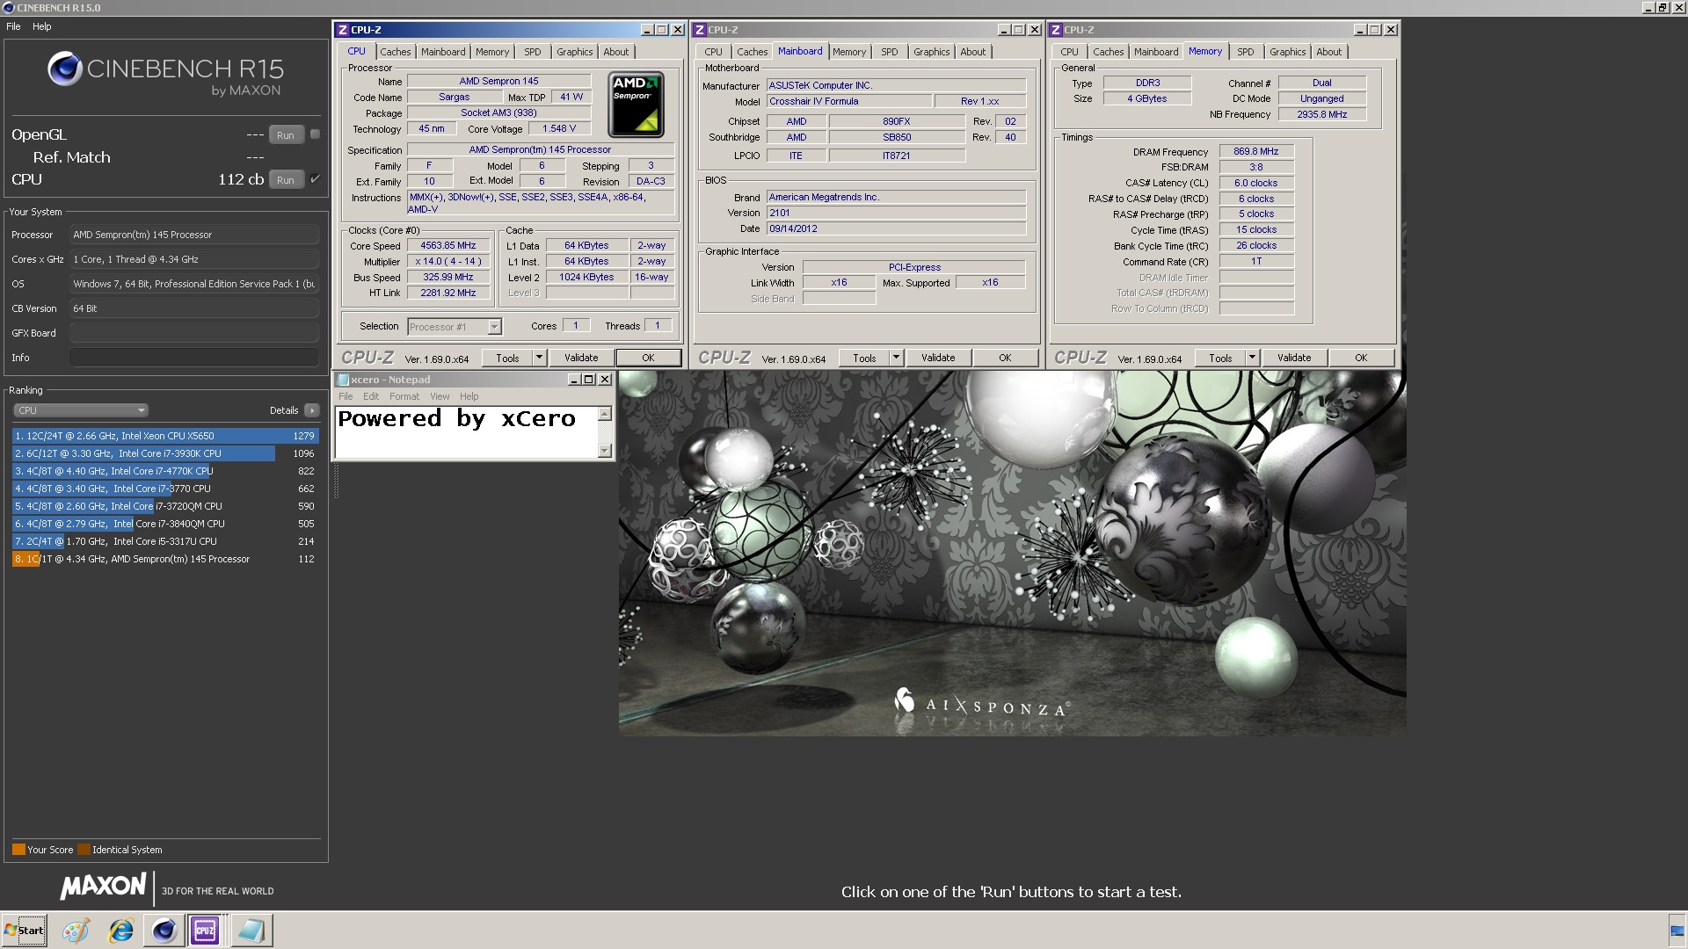Click the CPU-Z icon in the Mainboard window title
This screenshot has height=949, width=1688.
coord(700,30)
